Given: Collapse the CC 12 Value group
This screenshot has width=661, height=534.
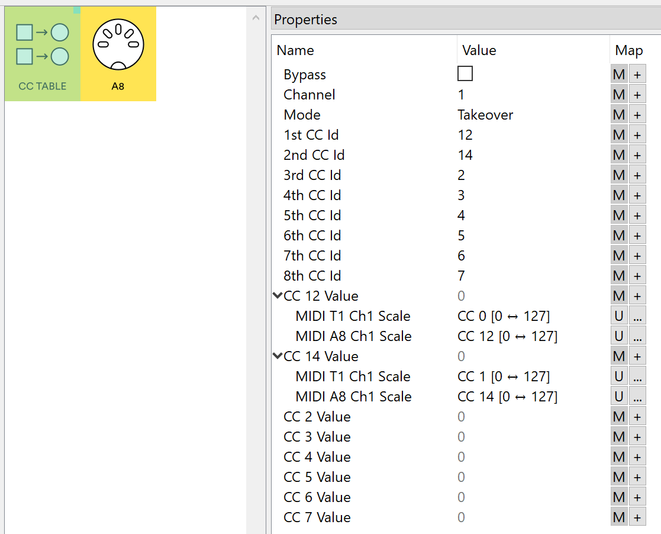Looking at the screenshot, I should pyautogui.click(x=277, y=295).
